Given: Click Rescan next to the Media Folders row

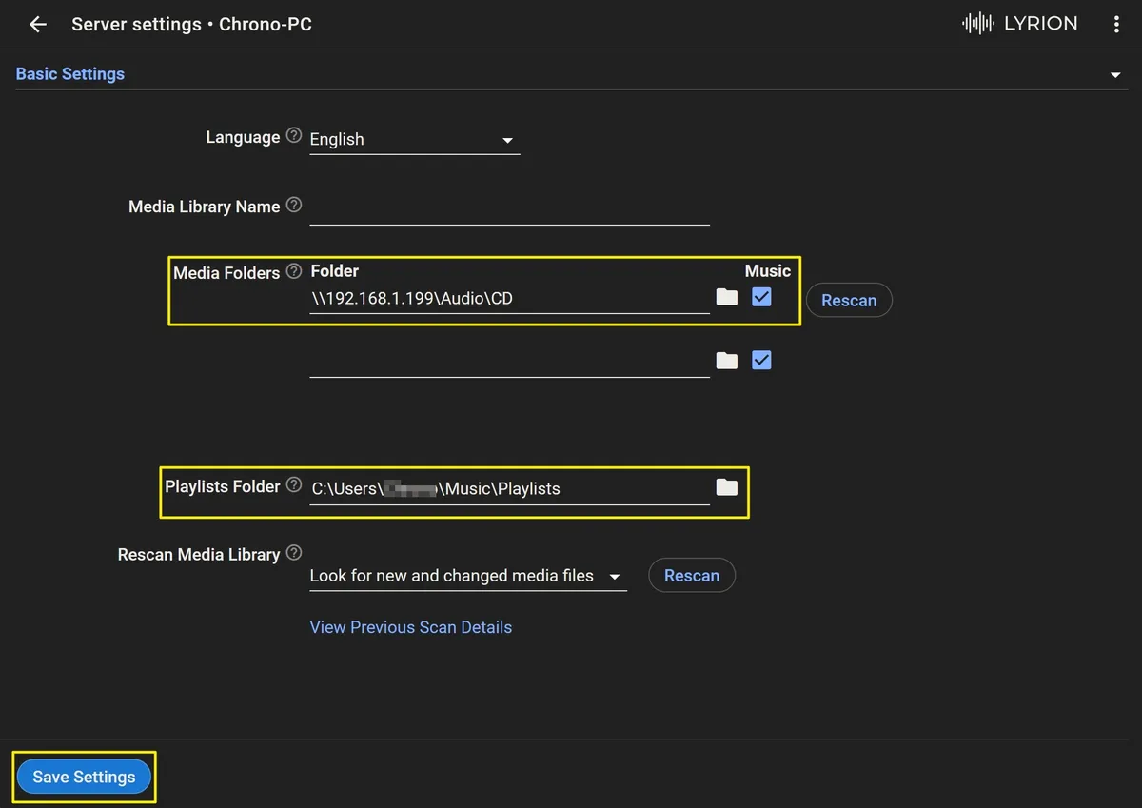Looking at the screenshot, I should (x=849, y=301).
